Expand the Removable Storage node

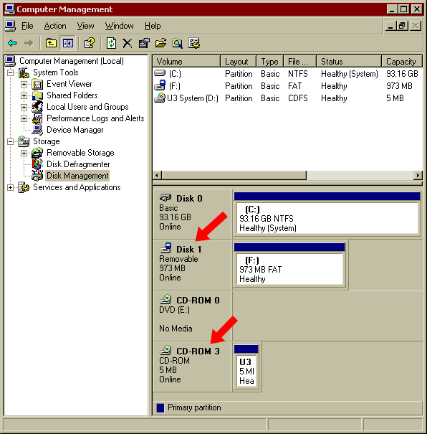pos(24,153)
